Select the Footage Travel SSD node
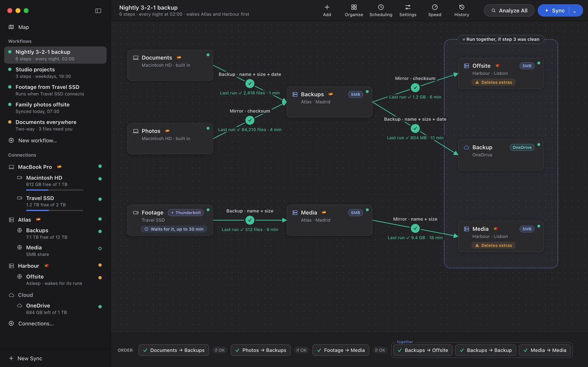The height and width of the screenshot is (367, 588). coord(170,220)
